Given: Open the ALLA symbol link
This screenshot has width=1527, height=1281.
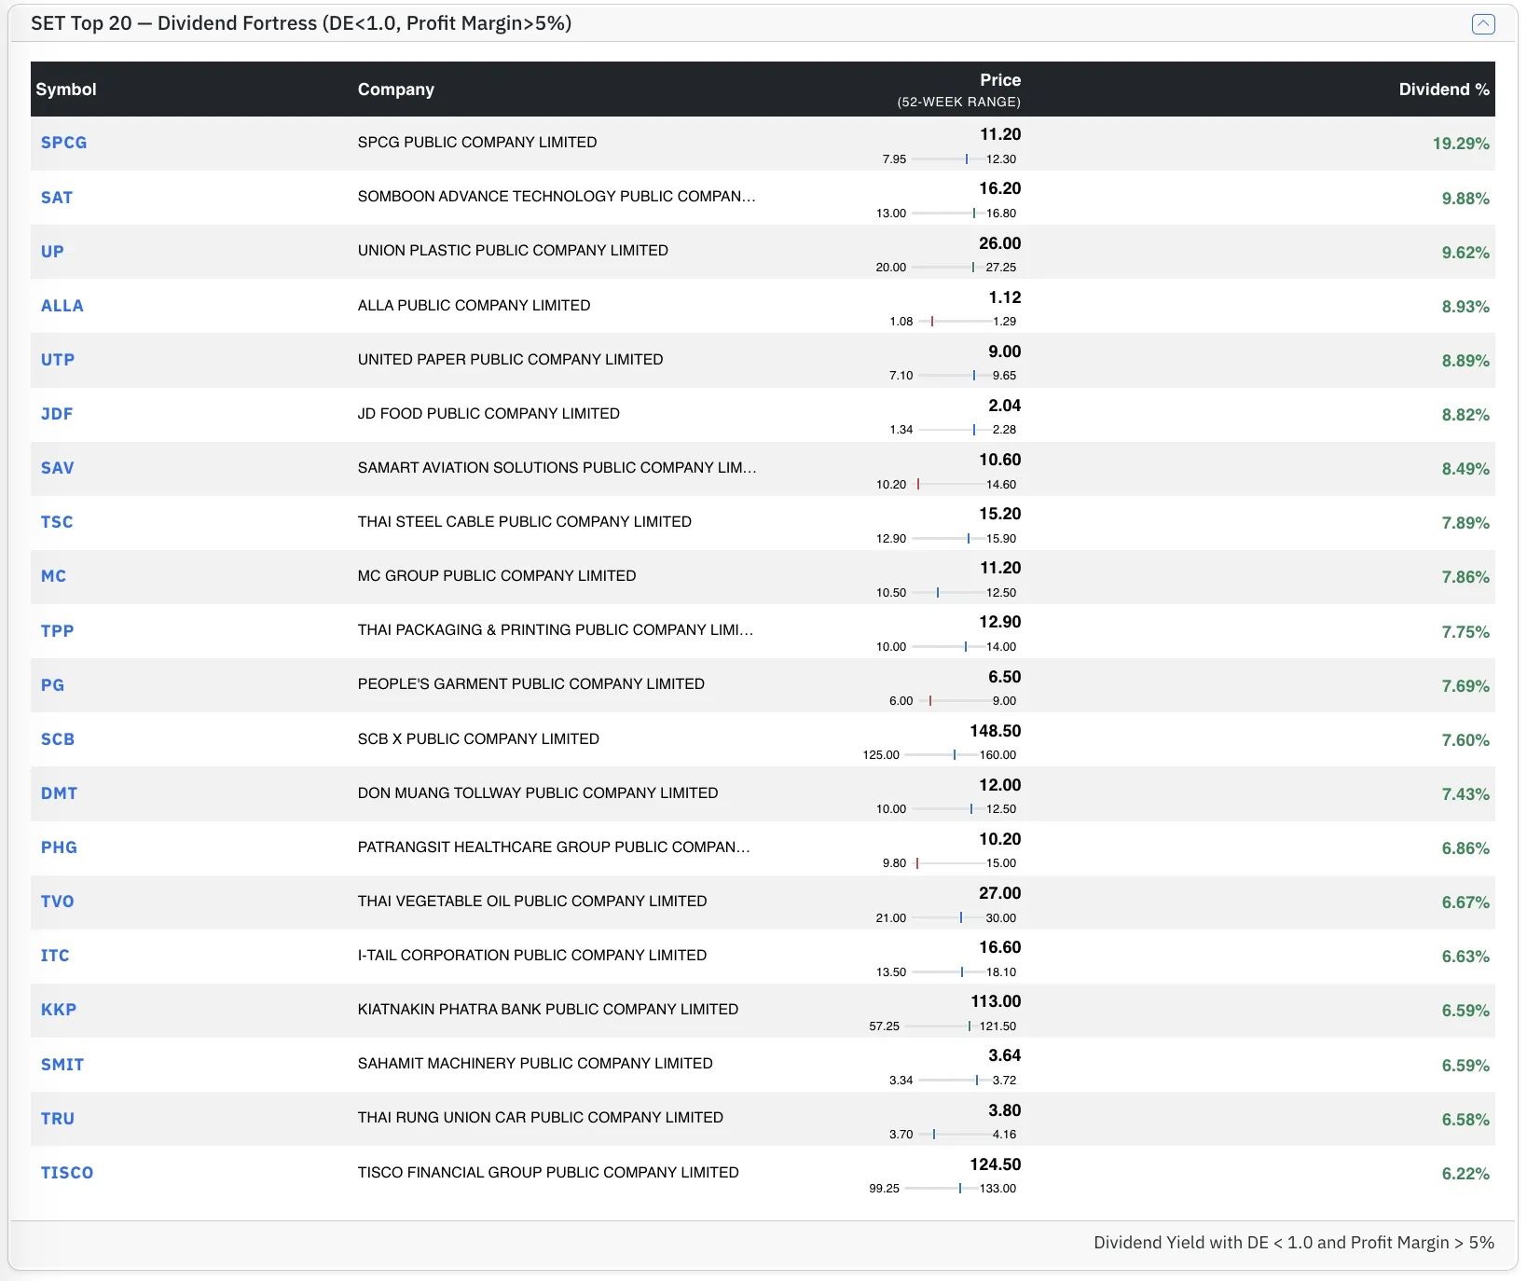Looking at the screenshot, I should click(x=62, y=306).
